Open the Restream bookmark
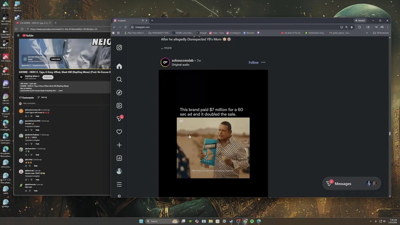Image resolution: width=400 pixels, height=225 pixels. click(249, 33)
